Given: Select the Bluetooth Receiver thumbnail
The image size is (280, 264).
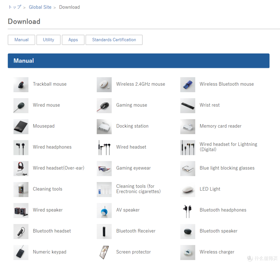Looking at the screenshot, I should [104, 232].
